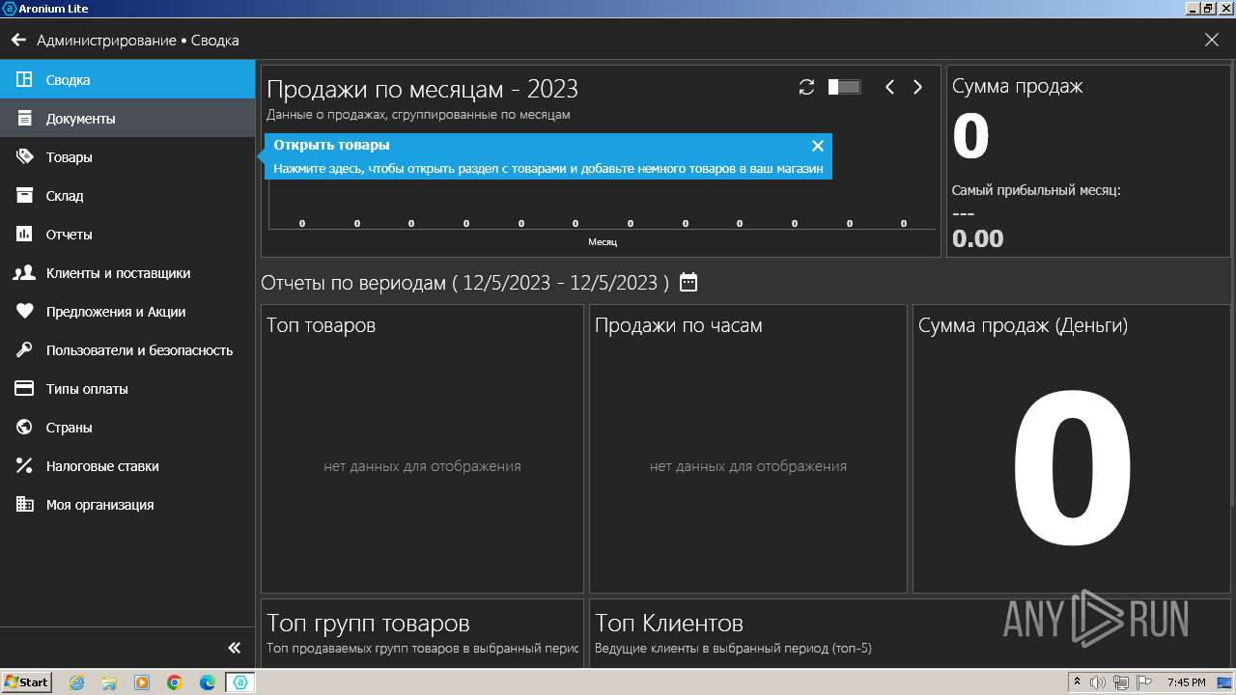Collapse the sidebar with double chevron
Image resolution: width=1236 pixels, height=695 pixels.
point(234,648)
